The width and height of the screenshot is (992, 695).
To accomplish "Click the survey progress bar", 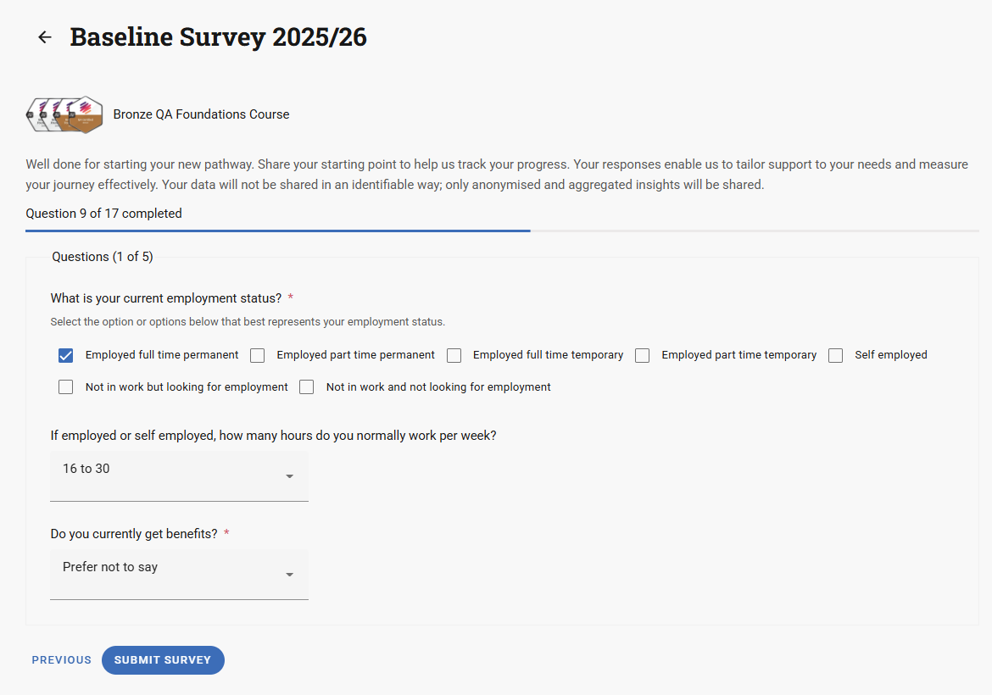I will [502, 231].
